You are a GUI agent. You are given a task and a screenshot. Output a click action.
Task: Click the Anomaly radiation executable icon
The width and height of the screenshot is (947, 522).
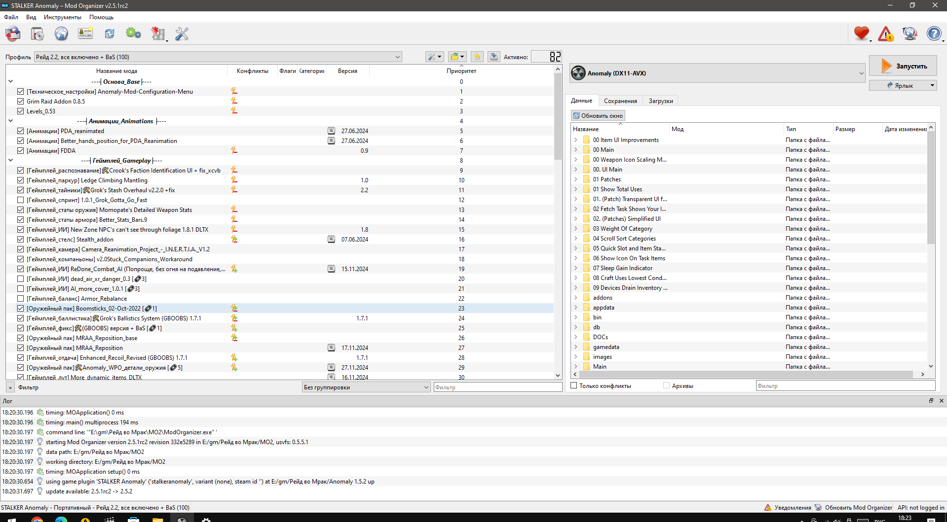(x=578, y=73)
